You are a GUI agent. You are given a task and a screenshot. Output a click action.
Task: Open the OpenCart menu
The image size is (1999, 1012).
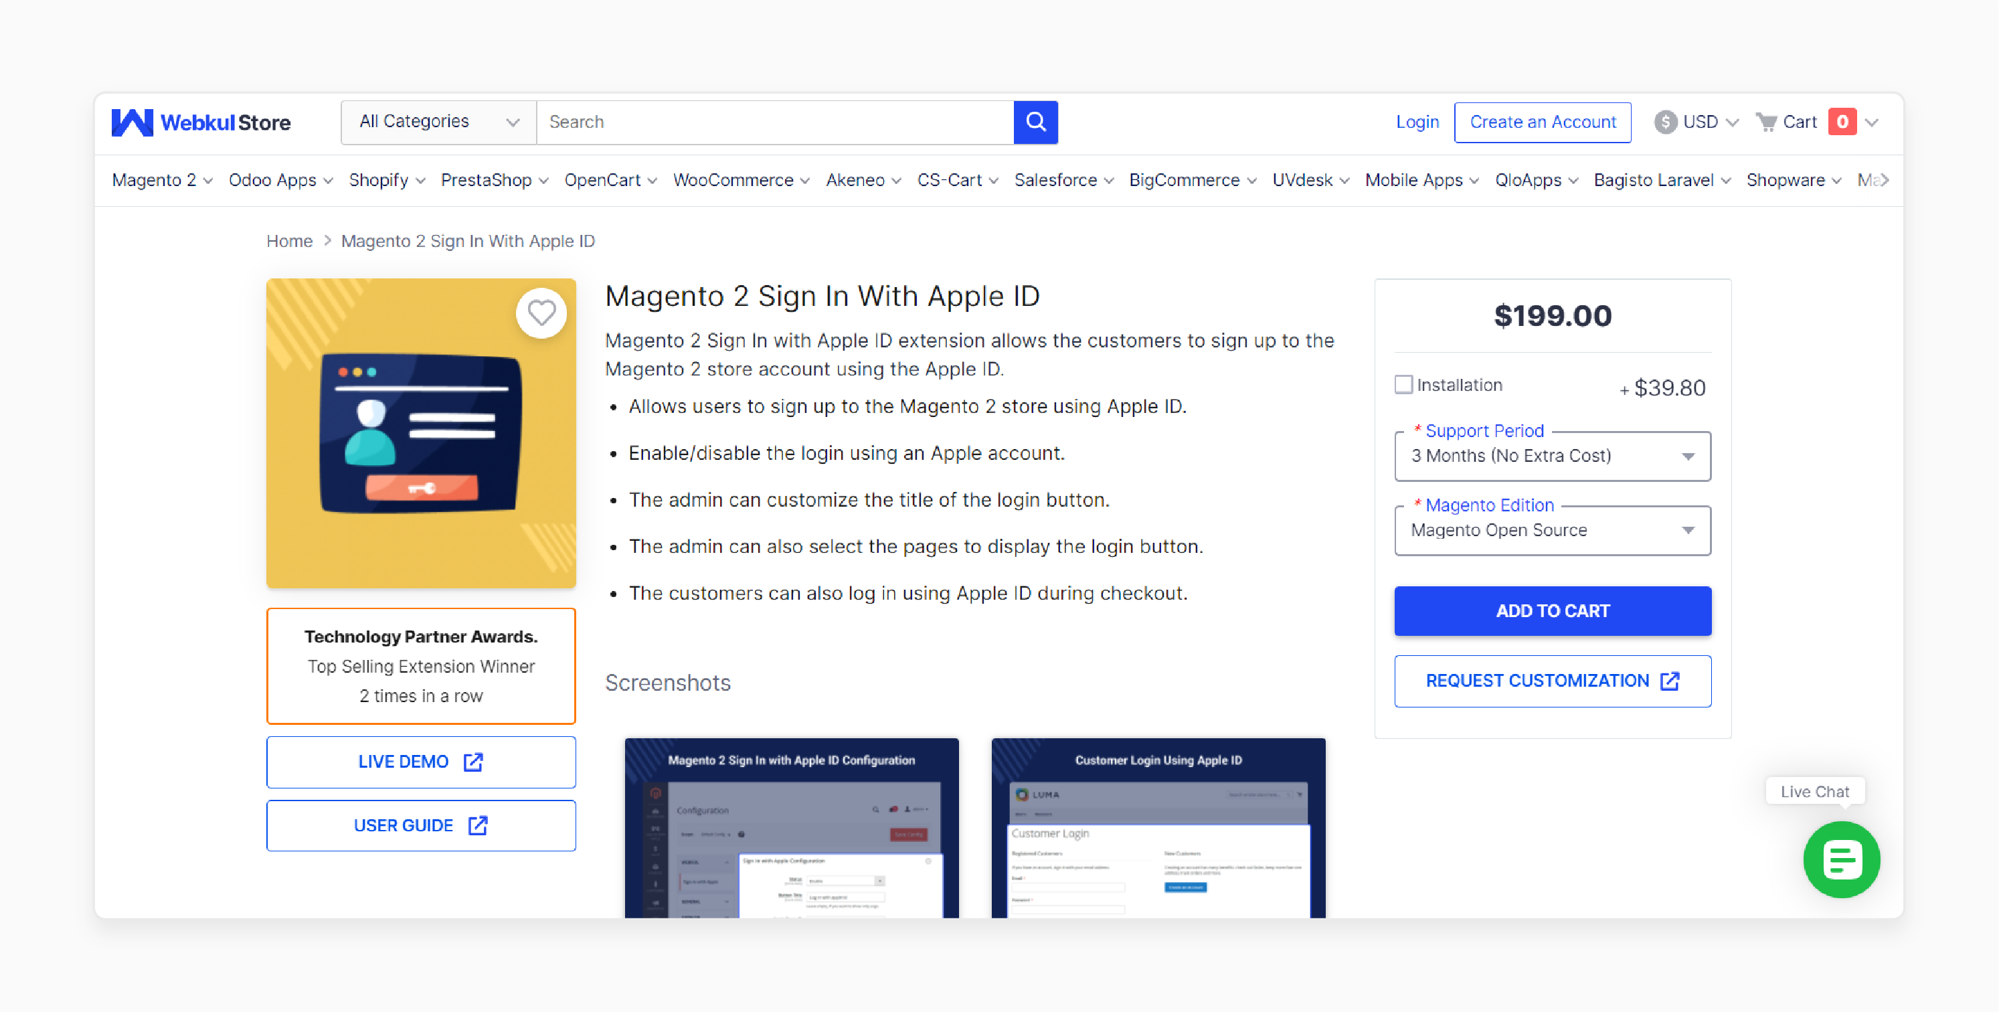tap(611, 180)
